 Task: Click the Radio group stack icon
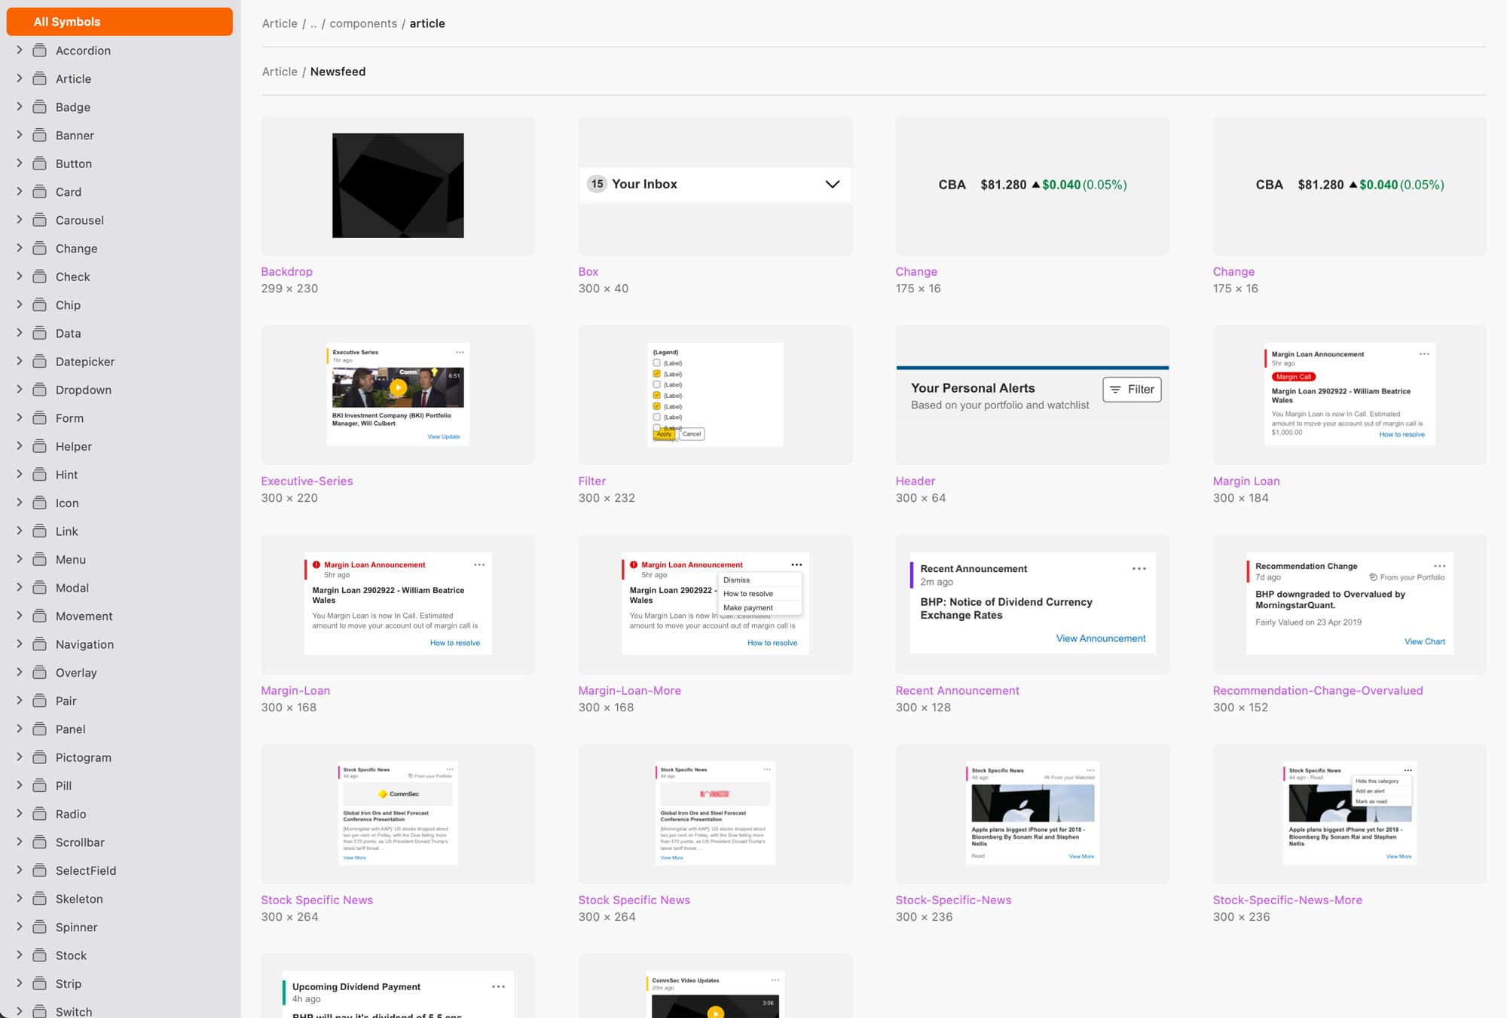tap(39, 814)
